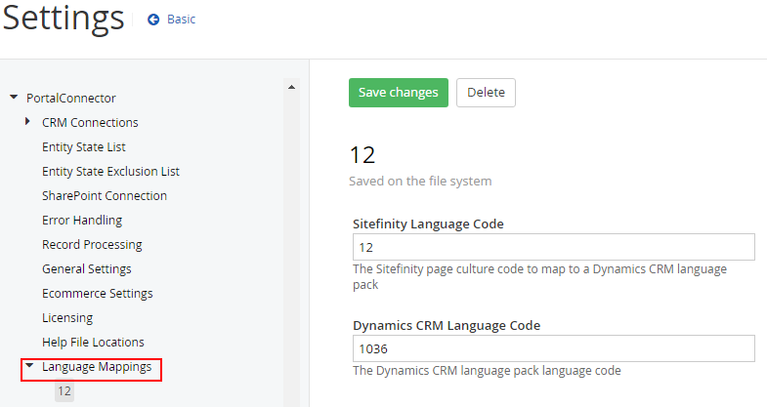The height and width of the screenshot is (407, 767).
Task: Open Record Processing settings
Action: pos(92,245)
